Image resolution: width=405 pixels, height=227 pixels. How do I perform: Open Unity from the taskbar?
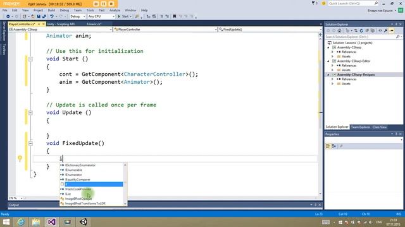(83, 222)
